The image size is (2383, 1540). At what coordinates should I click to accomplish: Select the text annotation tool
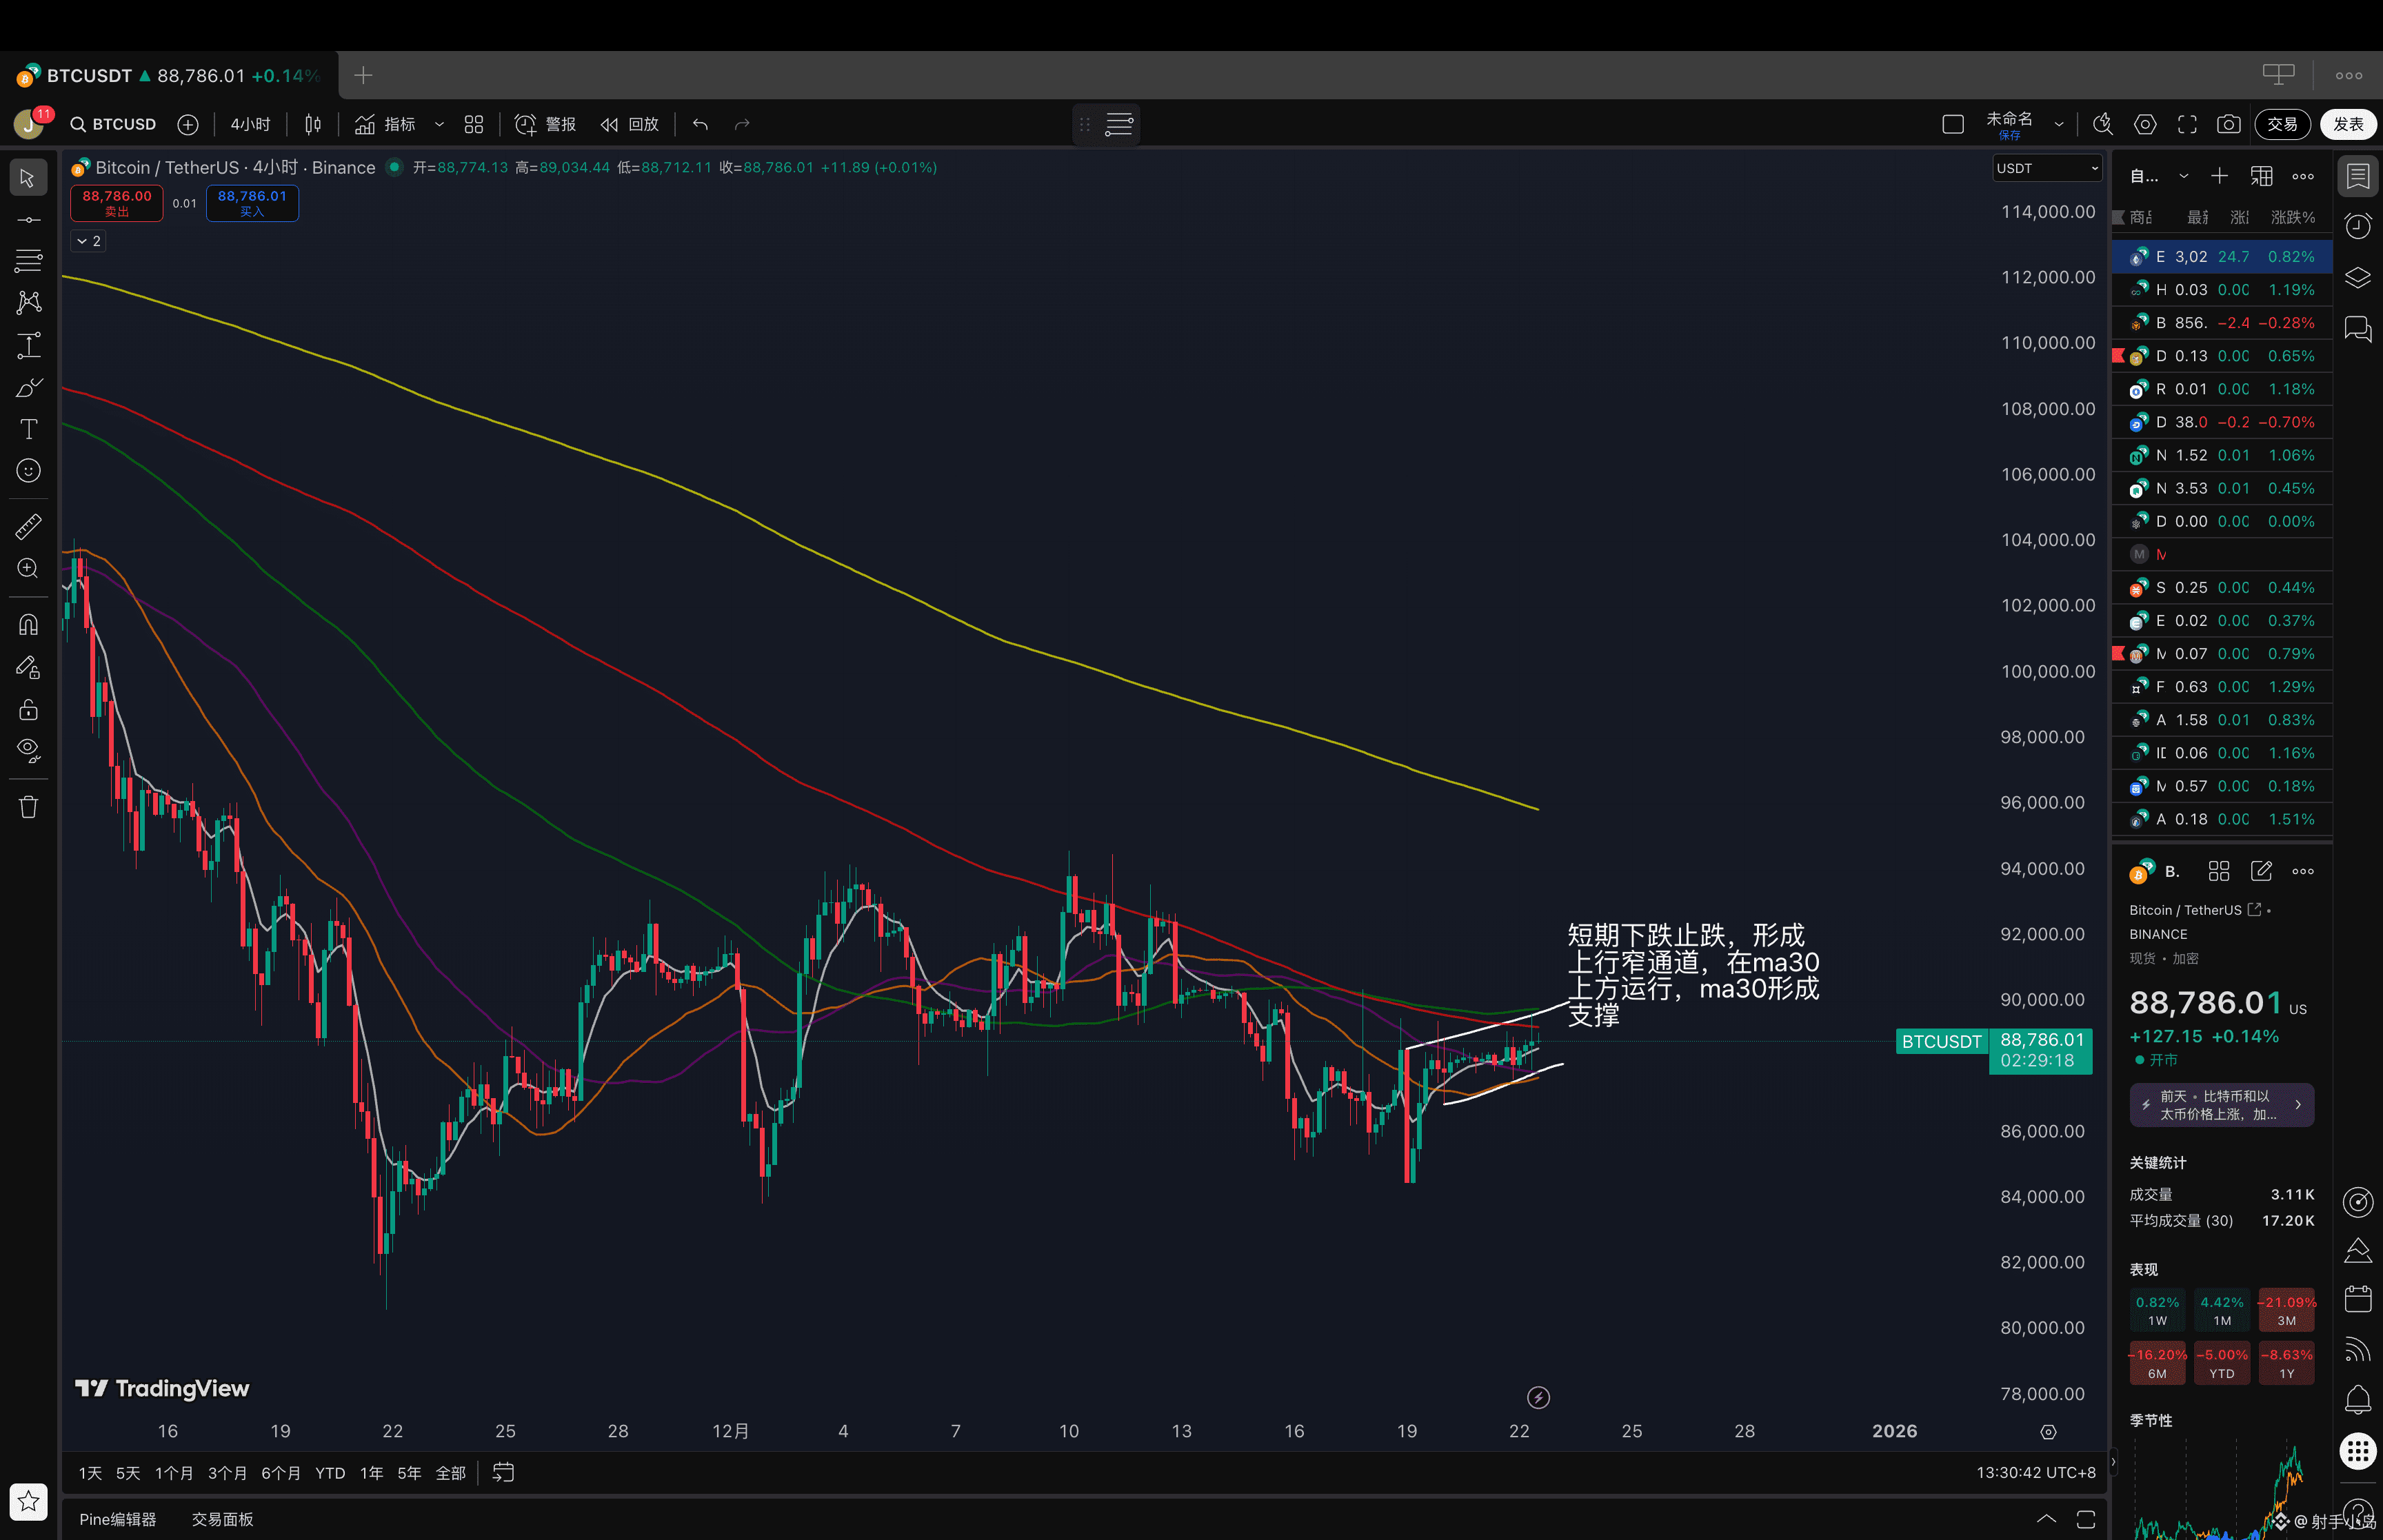click(28, 429)
